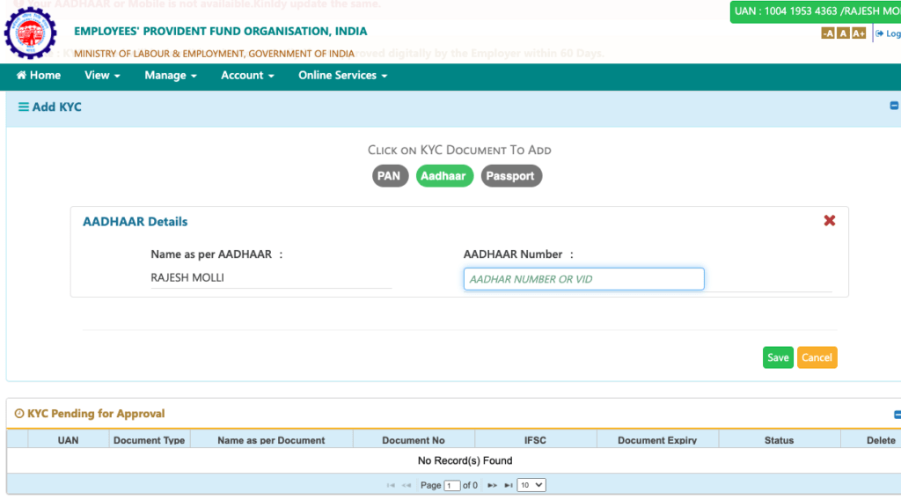Click the Document Type column header
901x500 pixels.
coord(150,440)
